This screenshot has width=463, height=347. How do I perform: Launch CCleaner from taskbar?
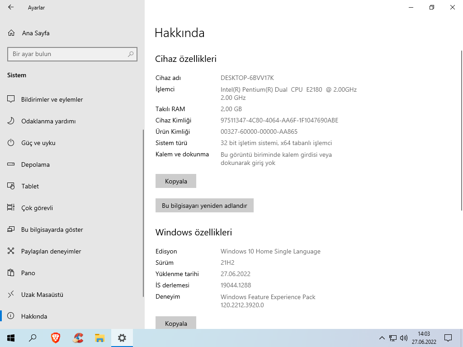78,338
